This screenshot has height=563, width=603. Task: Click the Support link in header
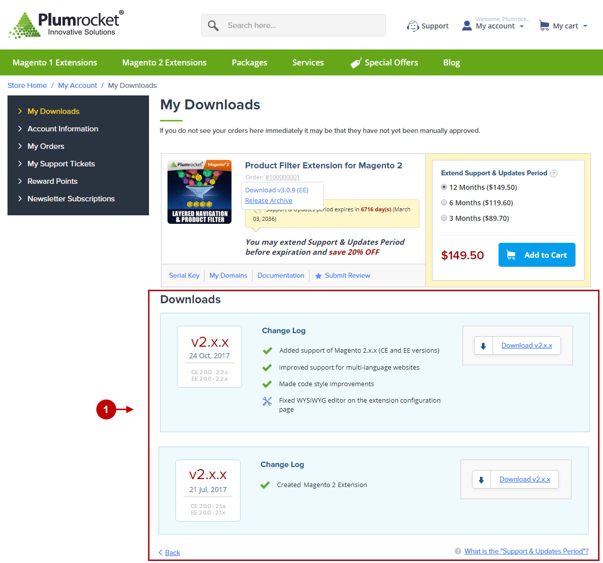pos(435,26)
